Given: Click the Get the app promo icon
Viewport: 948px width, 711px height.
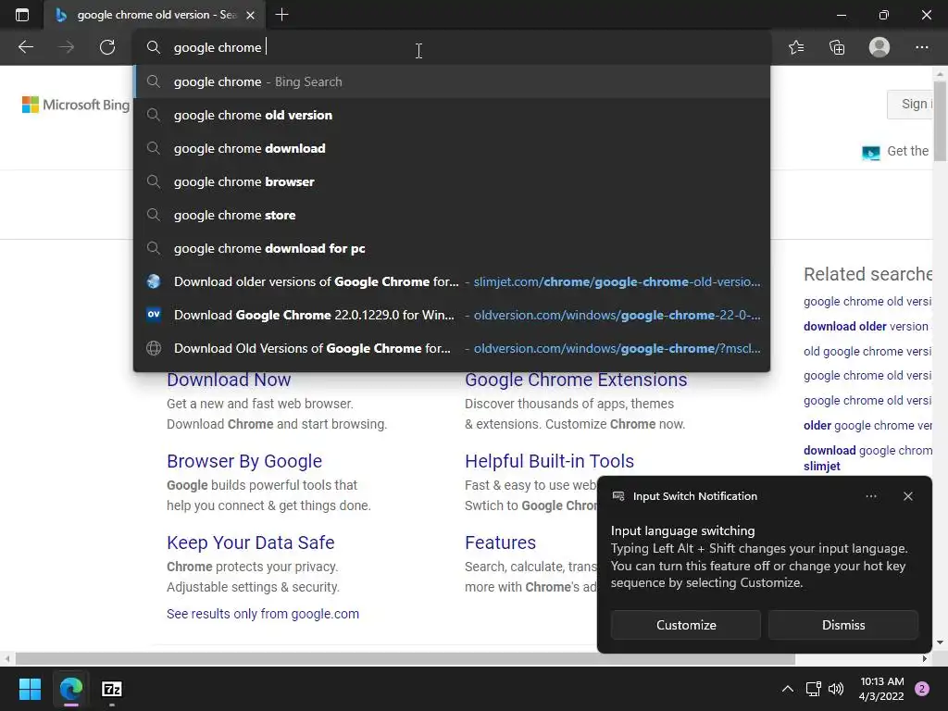Looking at the screenshot, I should point(870,152).
